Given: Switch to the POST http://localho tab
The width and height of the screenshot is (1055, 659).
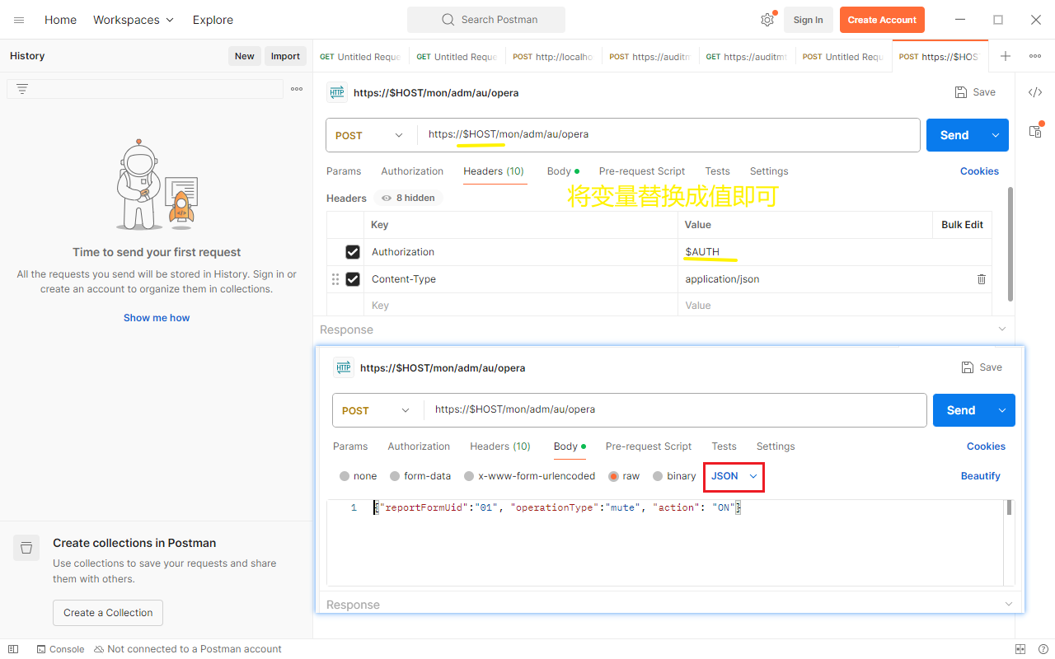Looking at the screenshot, I should click(x=554, y=57).
